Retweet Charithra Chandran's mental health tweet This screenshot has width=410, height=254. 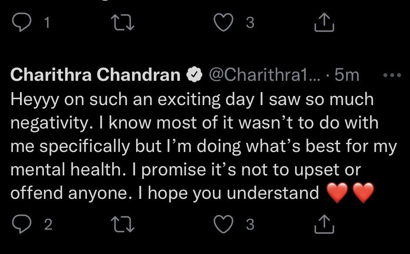click(124, 224)
